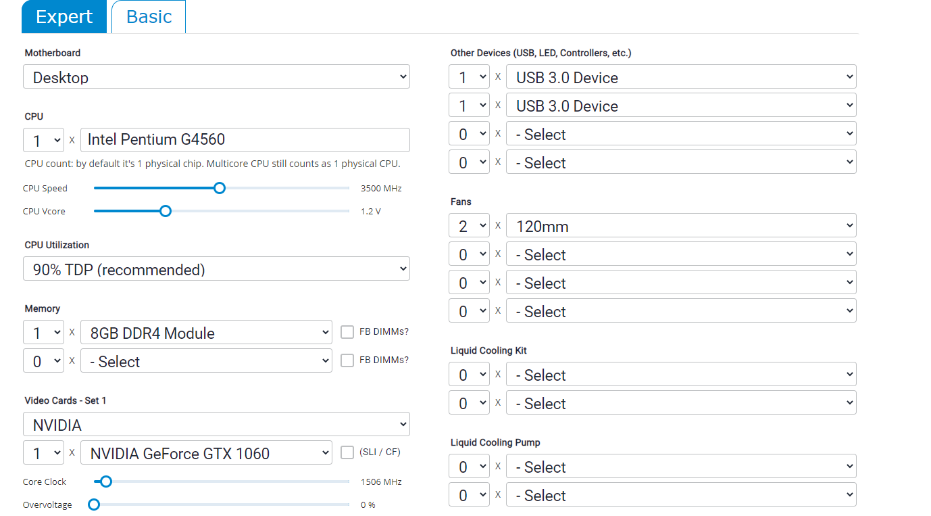Open the NVIDIA video card brand dropdown
Viewport: 931px width, 516px height.
tap(216, 425)
